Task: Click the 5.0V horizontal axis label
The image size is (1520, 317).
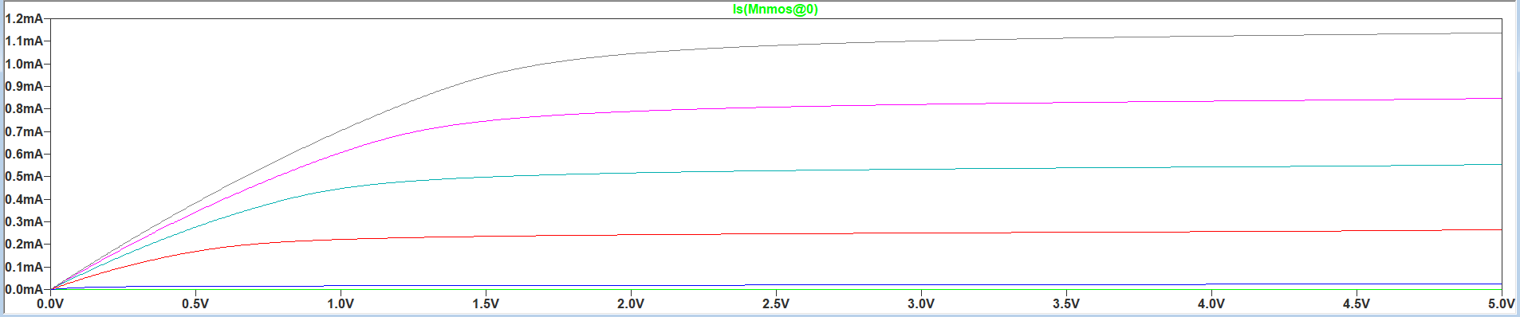Action: tap(1502, 303)
